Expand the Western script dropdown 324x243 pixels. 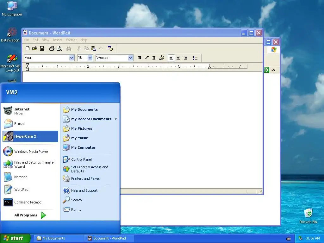point(130,58)
